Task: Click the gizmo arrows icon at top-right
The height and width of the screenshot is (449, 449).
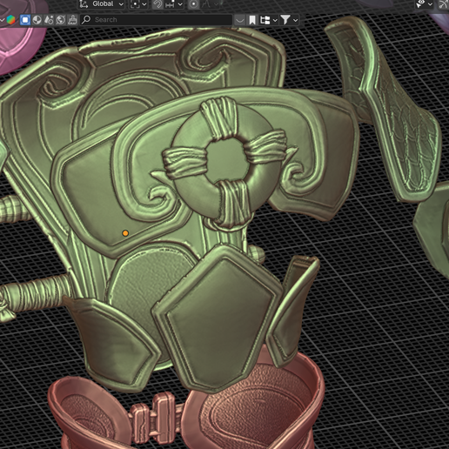Action: 444,4
